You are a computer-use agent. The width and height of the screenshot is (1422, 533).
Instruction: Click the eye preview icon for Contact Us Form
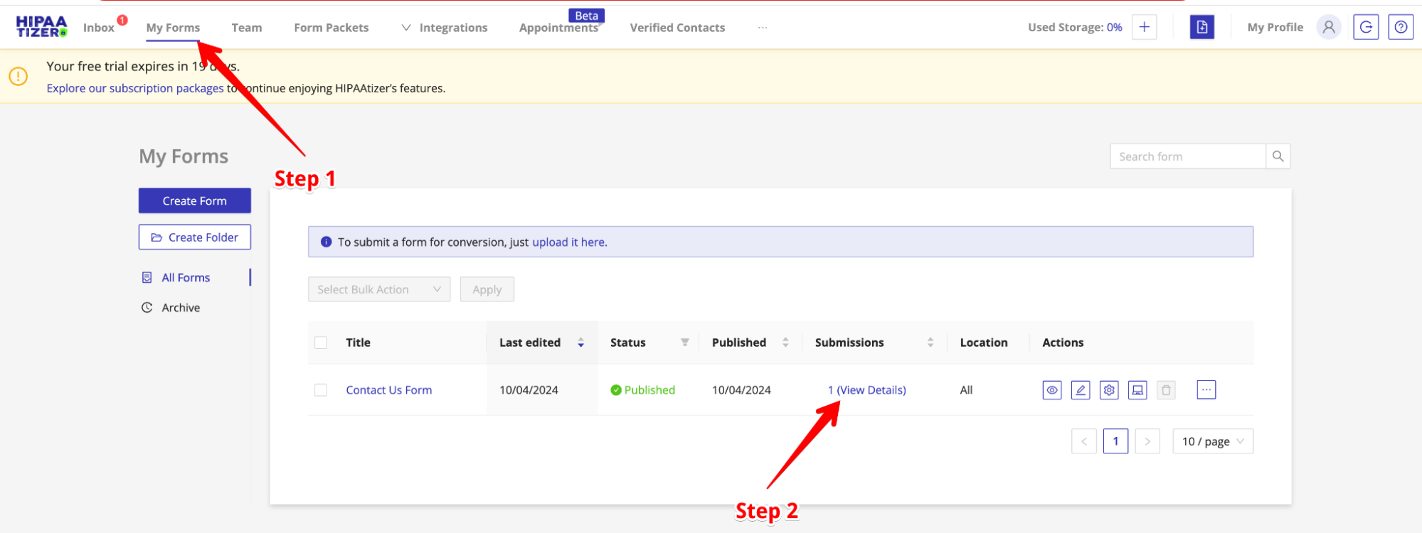point(1051,390)
